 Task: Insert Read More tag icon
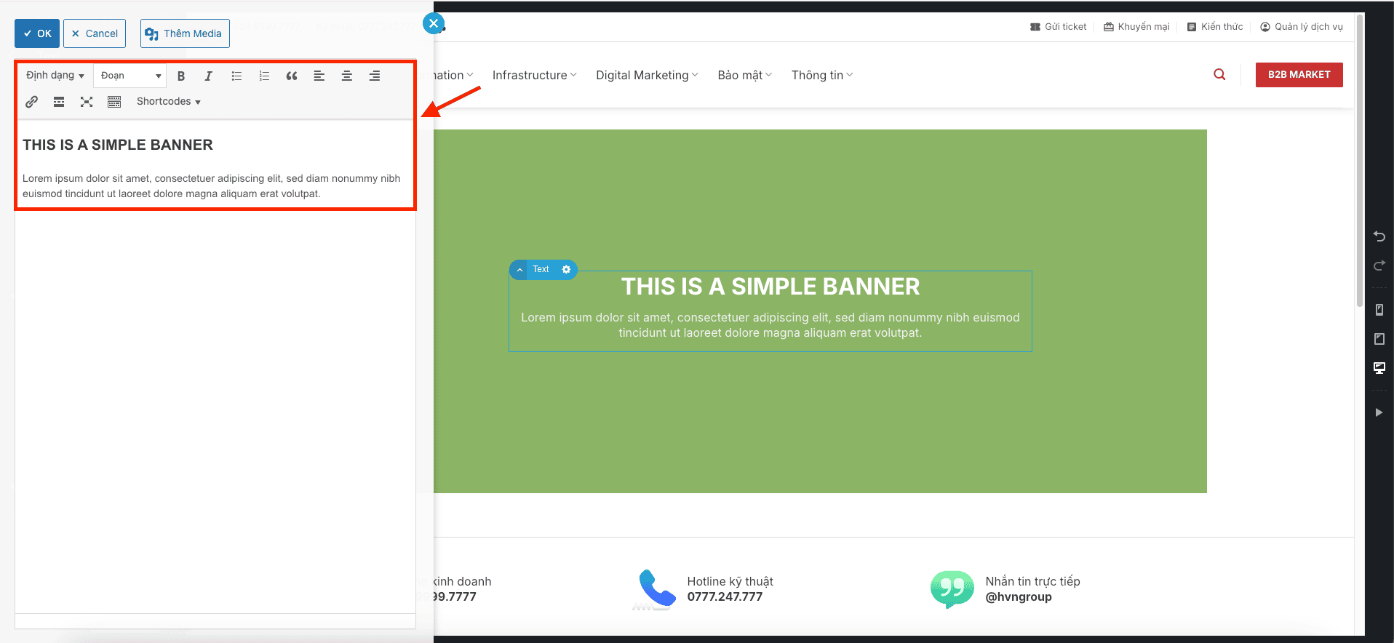(59, 102)
